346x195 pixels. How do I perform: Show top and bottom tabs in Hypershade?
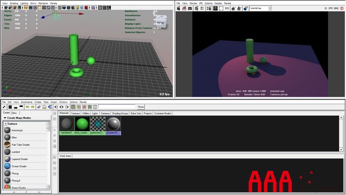coord(10,107)
